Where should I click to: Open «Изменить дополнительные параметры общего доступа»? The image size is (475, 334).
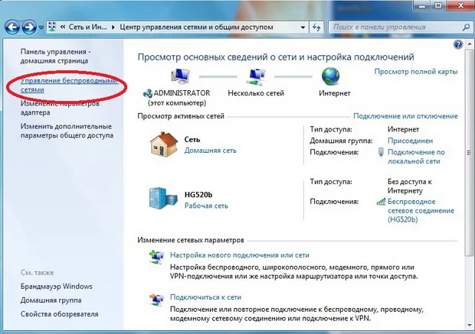(67, 131)
